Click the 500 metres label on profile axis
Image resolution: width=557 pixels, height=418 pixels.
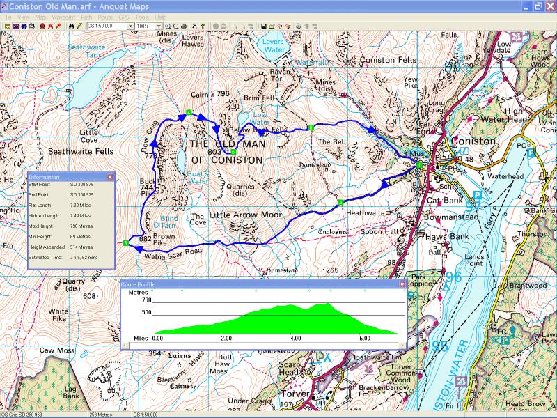146,312
